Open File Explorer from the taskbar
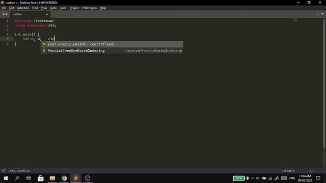Screen dimensions: 326x183 [52, 178]
